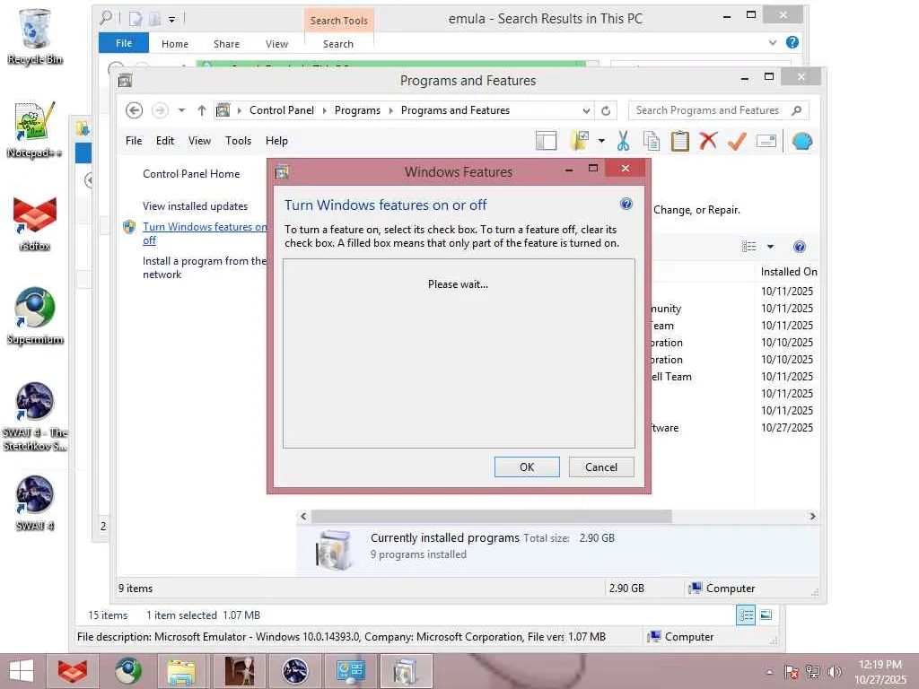Click the help icon in the Windows Features dialog
This screenshot has height=689, width=919.
point(626,204)
